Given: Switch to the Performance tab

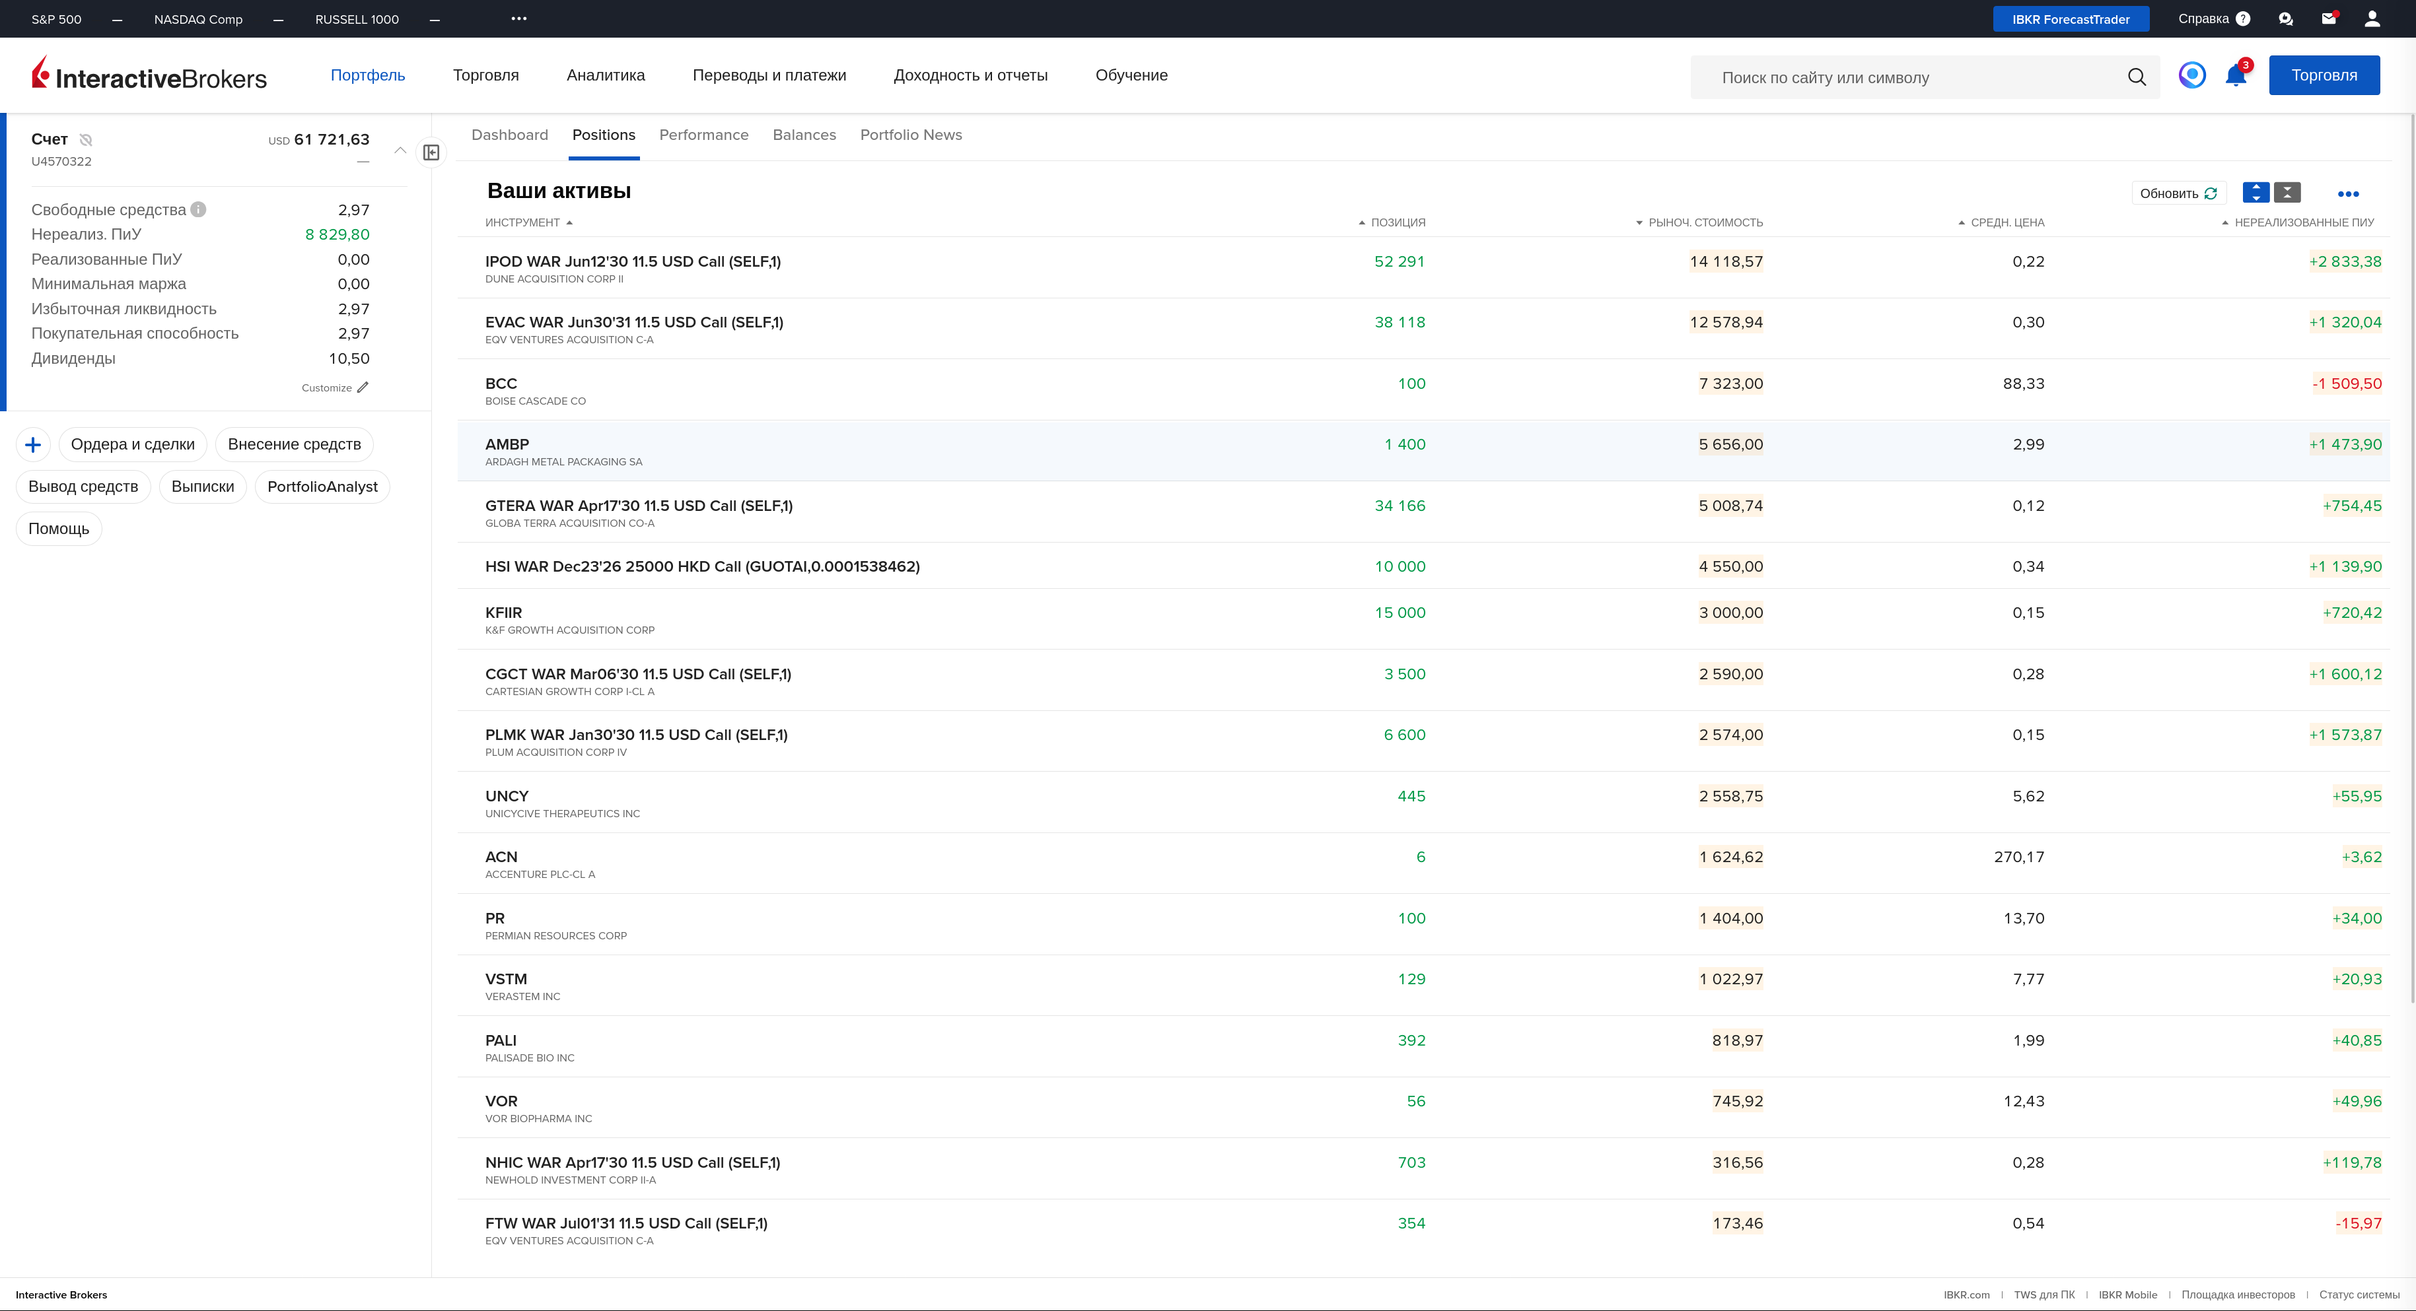Looking at the screenshot, I should tap(703, 135).
